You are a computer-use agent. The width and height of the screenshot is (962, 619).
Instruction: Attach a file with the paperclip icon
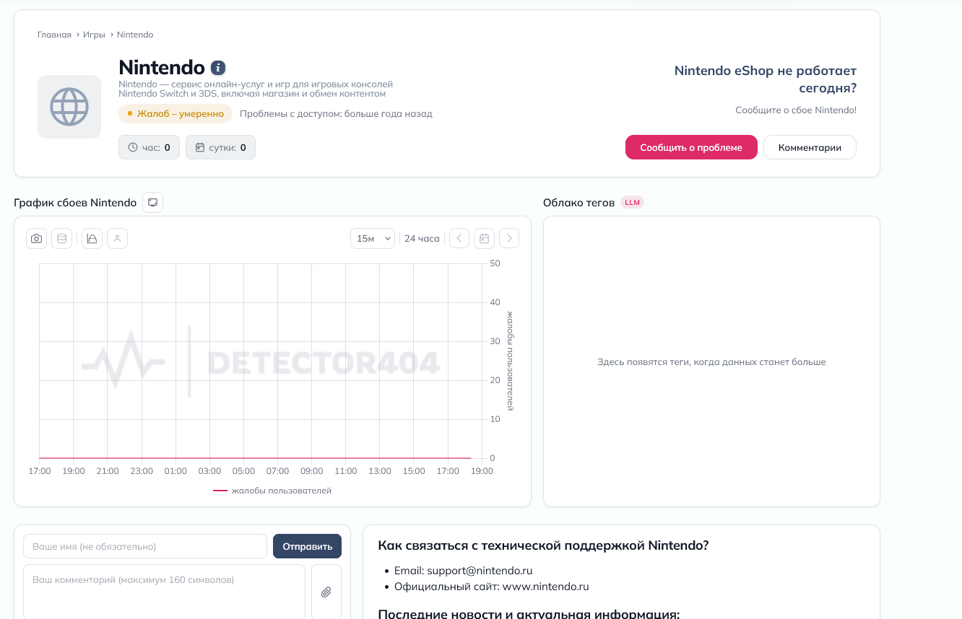[x=326, y=592]
